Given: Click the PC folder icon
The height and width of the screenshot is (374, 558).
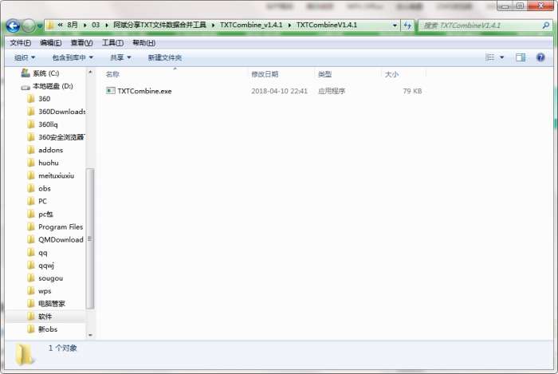Looking at the screenshot, I should click(31, 202).
